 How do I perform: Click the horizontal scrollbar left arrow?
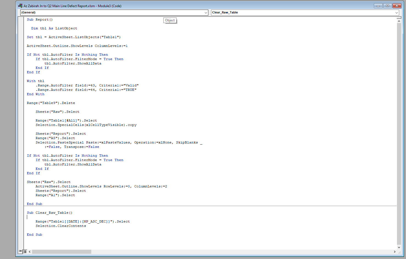click(30, 252)
